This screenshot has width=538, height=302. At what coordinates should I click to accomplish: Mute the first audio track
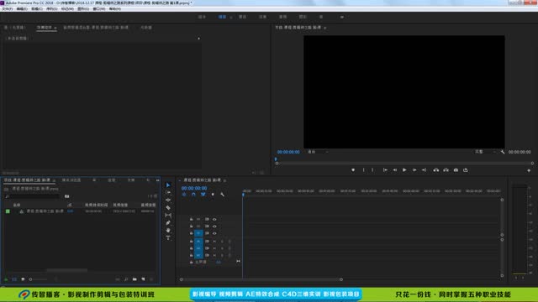click(214, 242)
